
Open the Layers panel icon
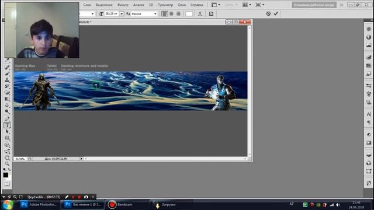369,155
